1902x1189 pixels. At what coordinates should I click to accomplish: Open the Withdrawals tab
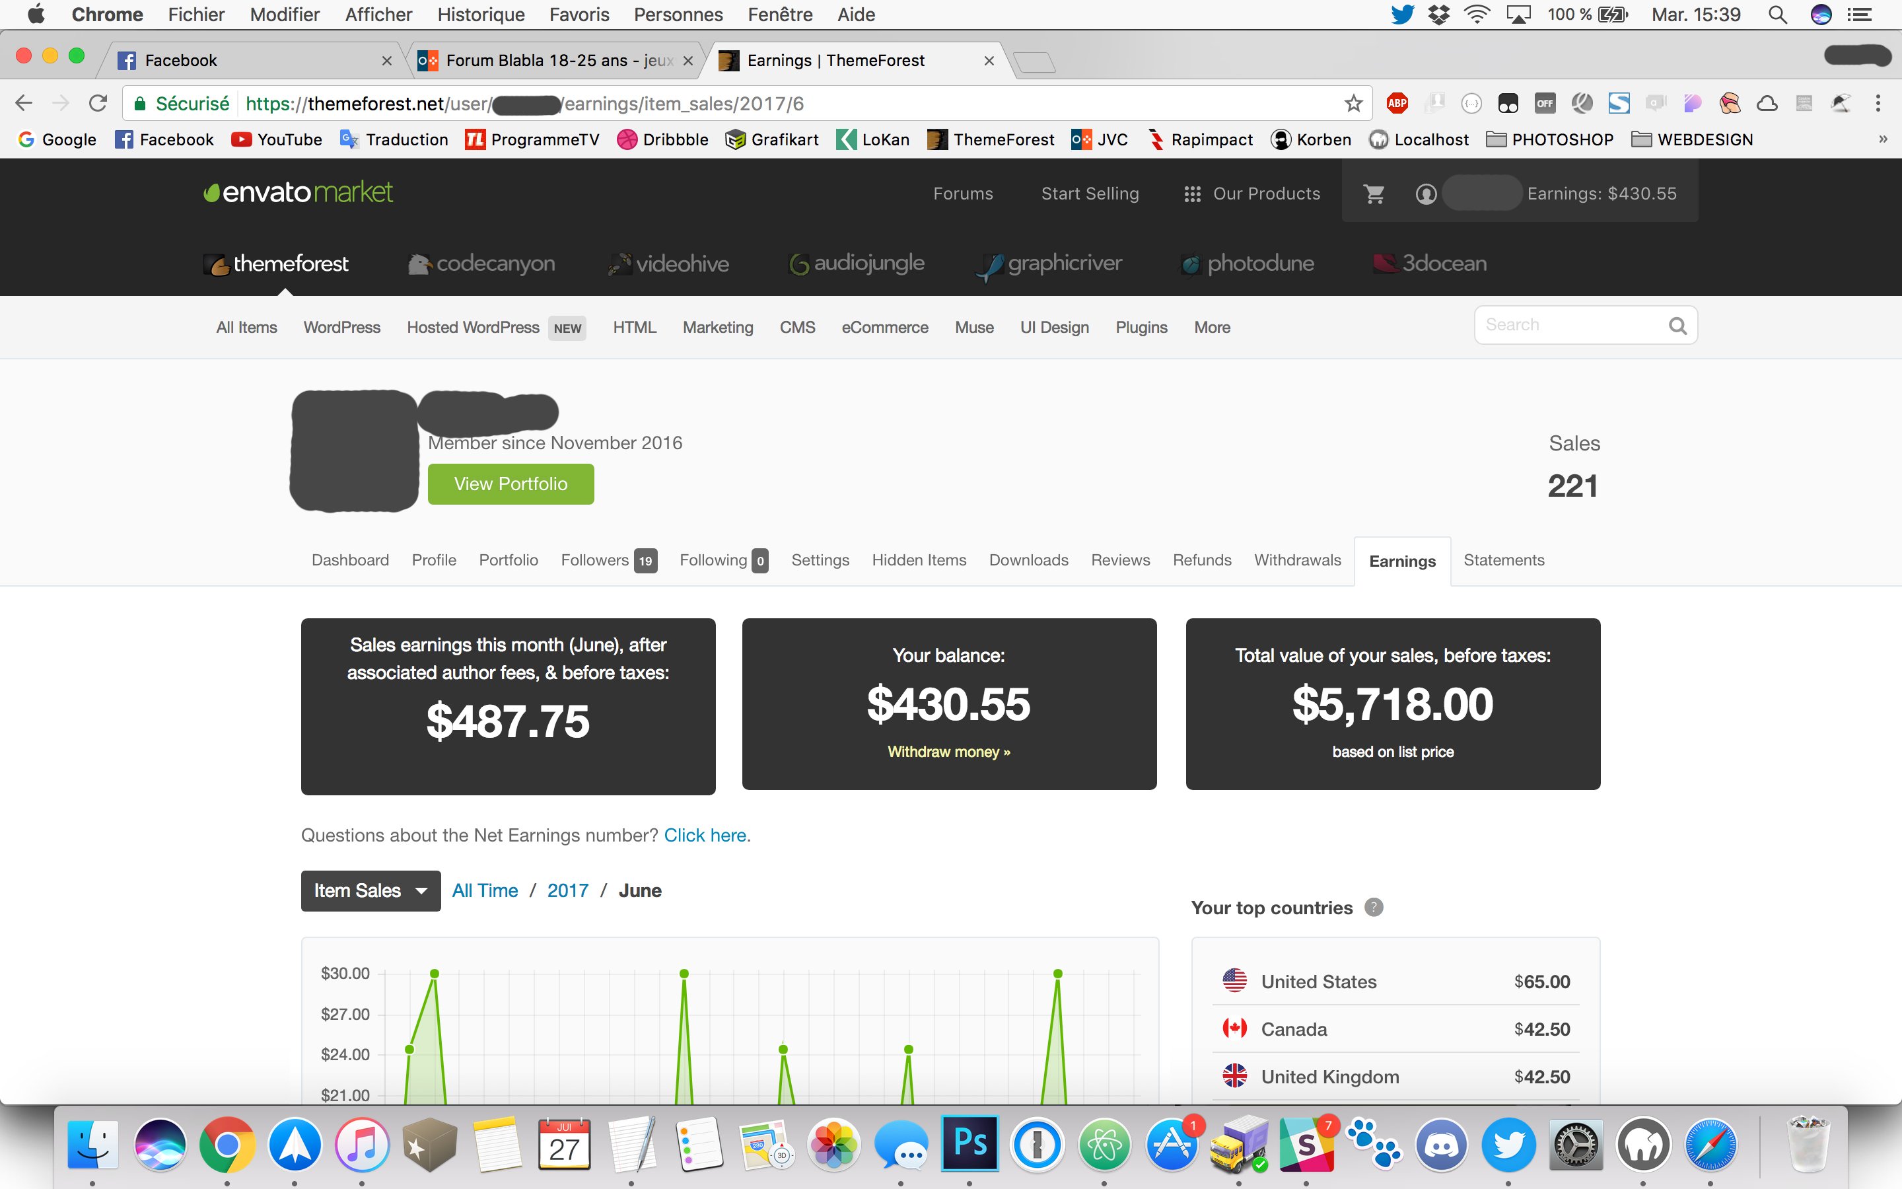(1297, 560)
